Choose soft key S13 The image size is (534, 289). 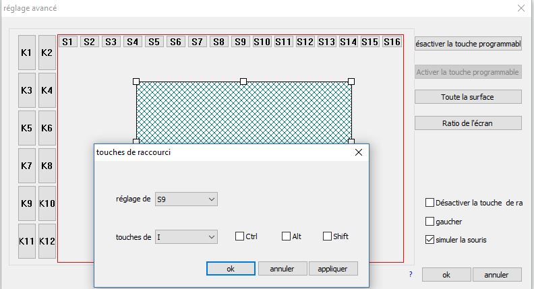(x=327, y=42)
